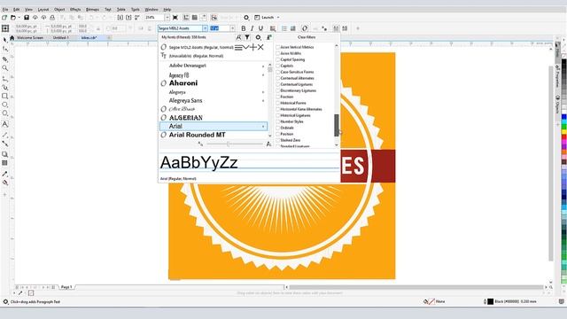Select the Polygon tool
This screenshot has width=567, height=319.
(x=4, y=113)
